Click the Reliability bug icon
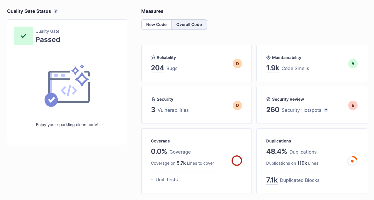This screenshot has height=200, width=374. point(153,58)
